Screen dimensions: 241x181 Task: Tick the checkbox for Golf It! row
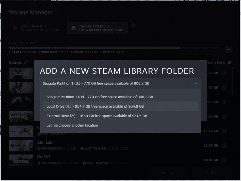pos(224,160)
